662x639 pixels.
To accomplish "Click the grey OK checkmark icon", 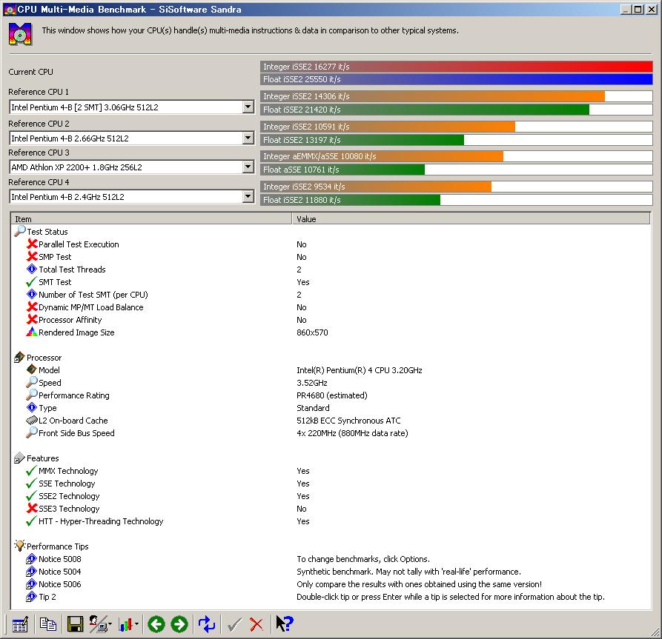I will (234, 625).
